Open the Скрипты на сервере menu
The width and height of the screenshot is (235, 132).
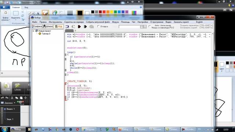74,22
